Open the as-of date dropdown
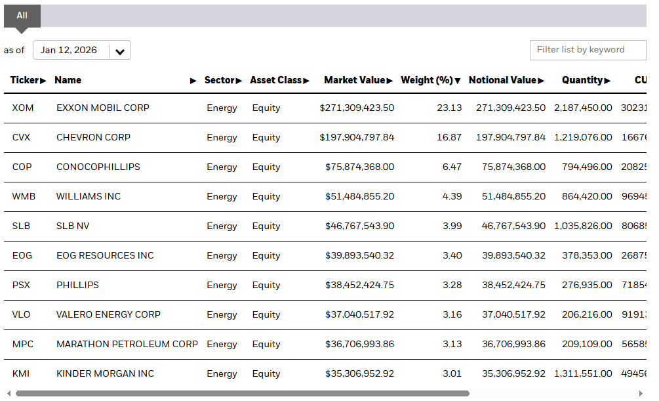This screenshot has width=659, height=401. click(119, 50)
